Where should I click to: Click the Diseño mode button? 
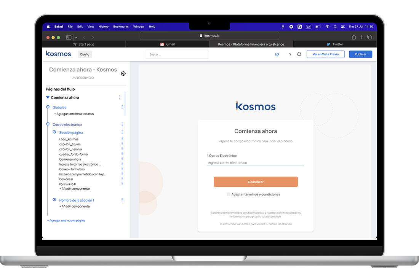[x=85, y=54]
